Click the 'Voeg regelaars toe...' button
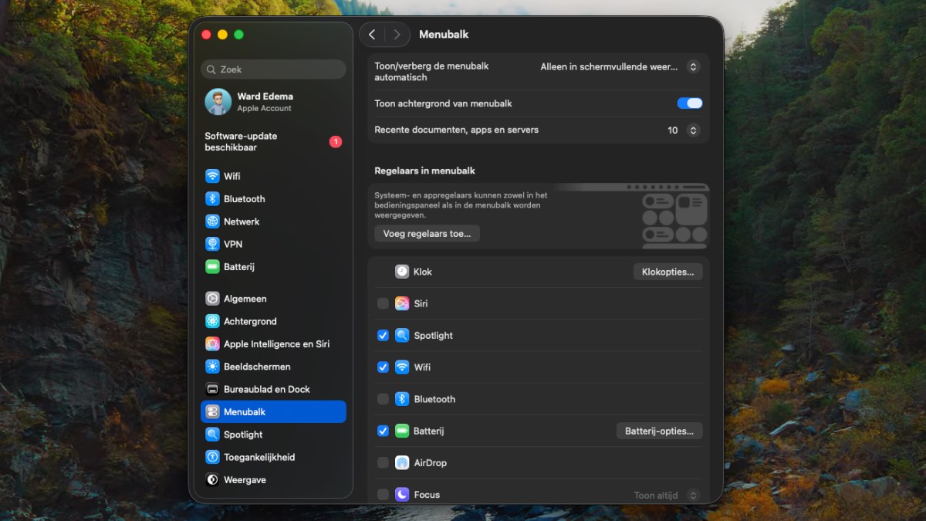The height and width of the screenshot is (521, 926). click(x=427, y=233)
